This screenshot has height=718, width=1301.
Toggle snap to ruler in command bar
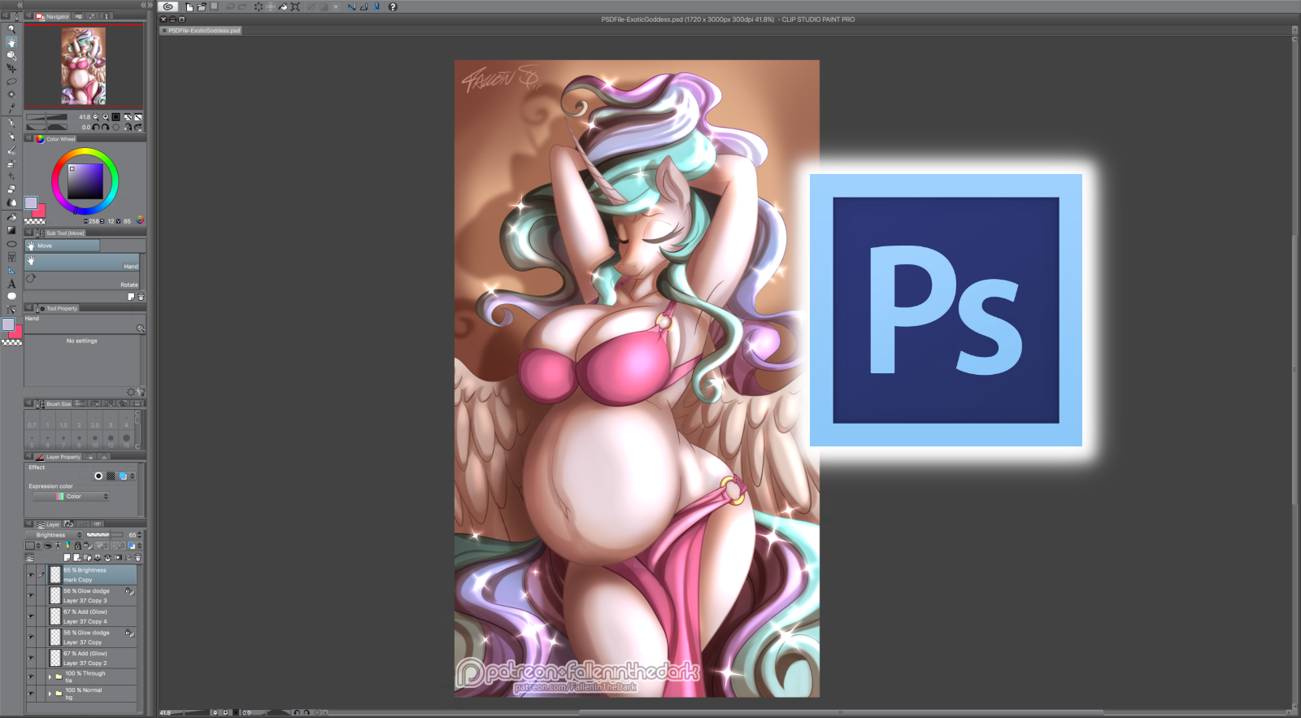click(x=352, y=7)
